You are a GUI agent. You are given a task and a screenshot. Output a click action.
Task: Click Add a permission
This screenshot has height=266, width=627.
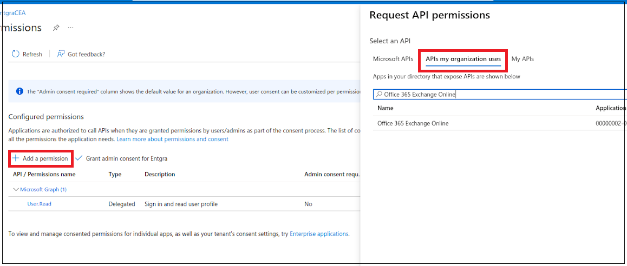(41, 158)
